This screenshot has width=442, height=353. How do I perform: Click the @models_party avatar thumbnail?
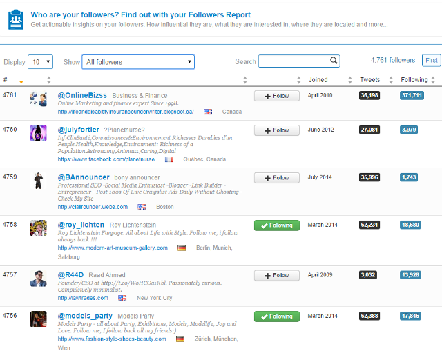pos(39,319)
